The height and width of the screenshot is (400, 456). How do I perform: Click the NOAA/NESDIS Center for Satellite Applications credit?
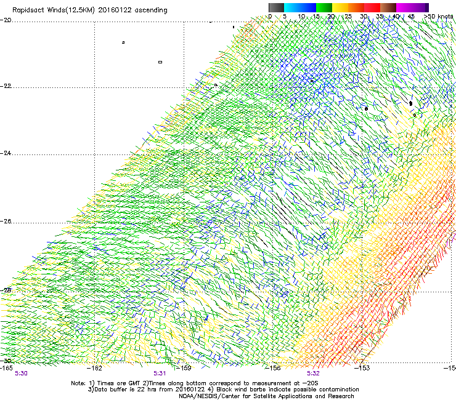point(266,396)
